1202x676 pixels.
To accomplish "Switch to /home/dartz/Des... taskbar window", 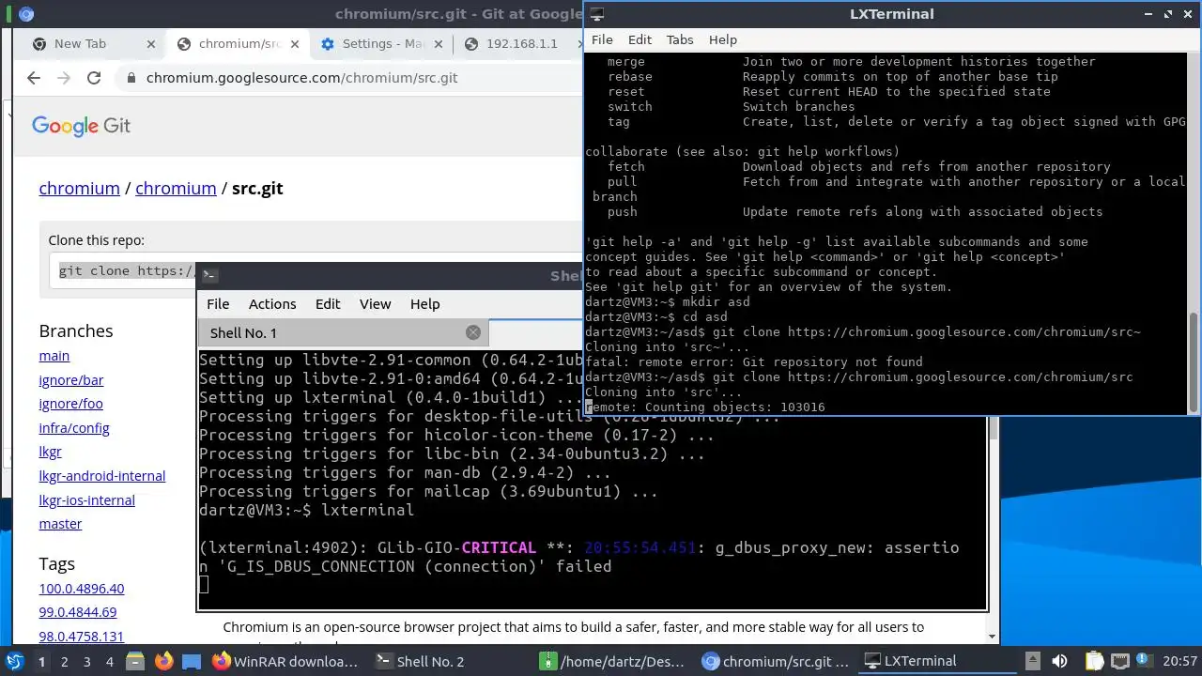I will coord(613,661).
